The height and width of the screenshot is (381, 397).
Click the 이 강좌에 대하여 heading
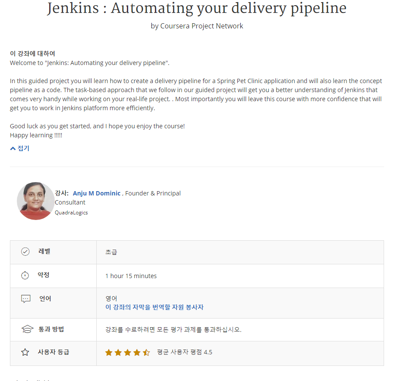(x=32, y=53)
